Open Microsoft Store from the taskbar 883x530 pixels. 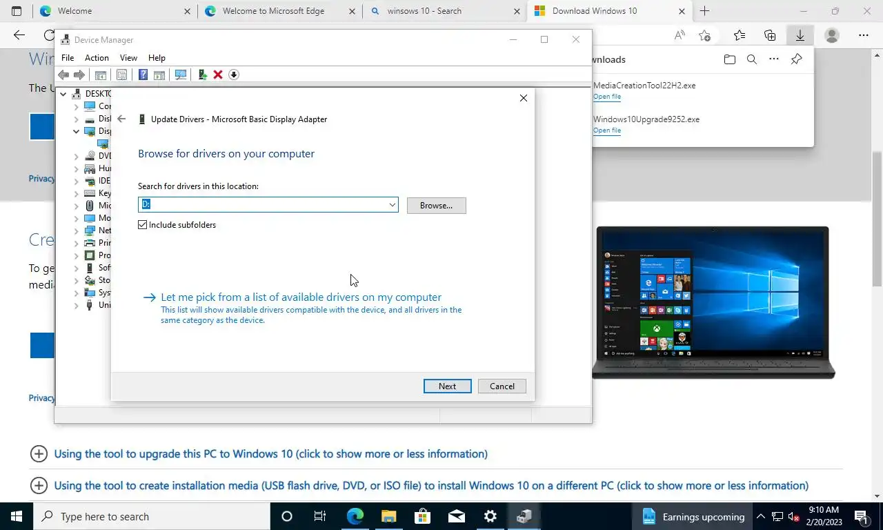422,516
